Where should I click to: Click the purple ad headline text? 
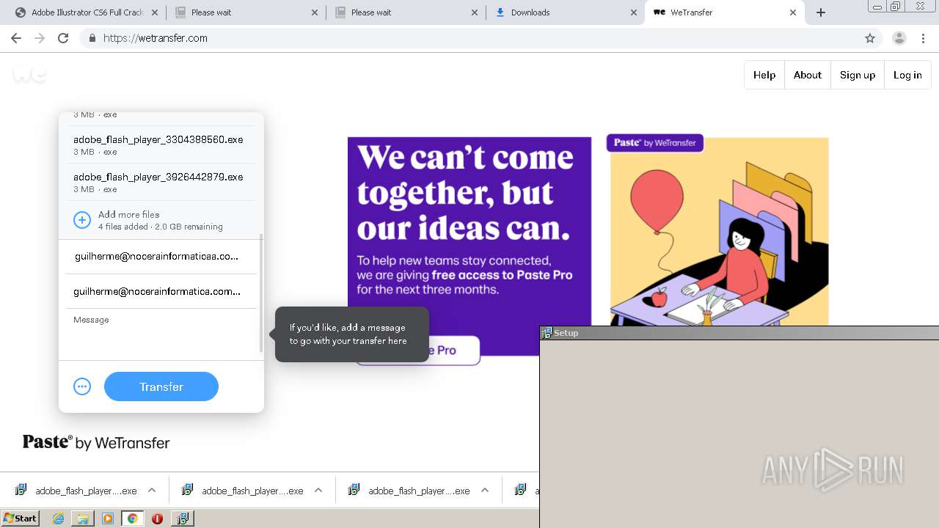466,192
